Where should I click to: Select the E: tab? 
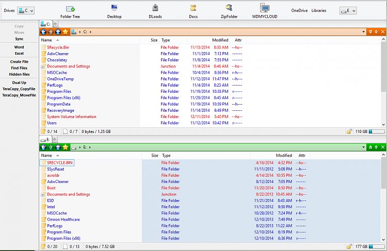(x=45, y=139)
